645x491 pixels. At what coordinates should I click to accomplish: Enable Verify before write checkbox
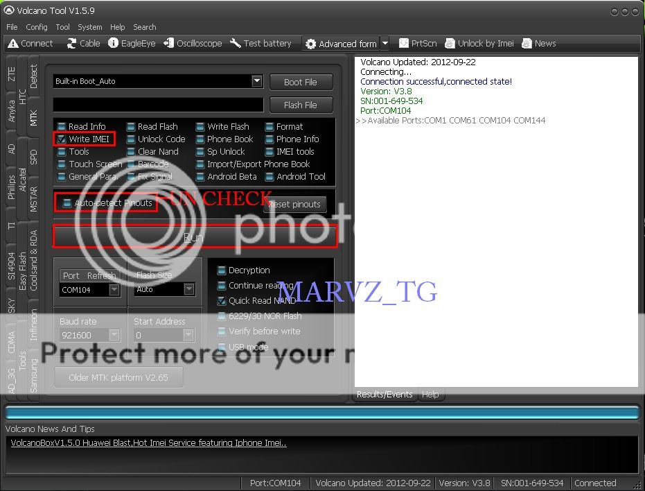coord(221,331)
